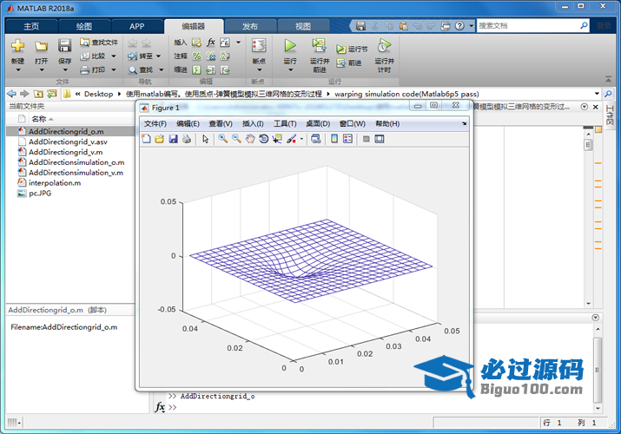Click the insert legend icon in Figure 1
Viewport: 621px width, 434px height.
[x=347, y=139]
